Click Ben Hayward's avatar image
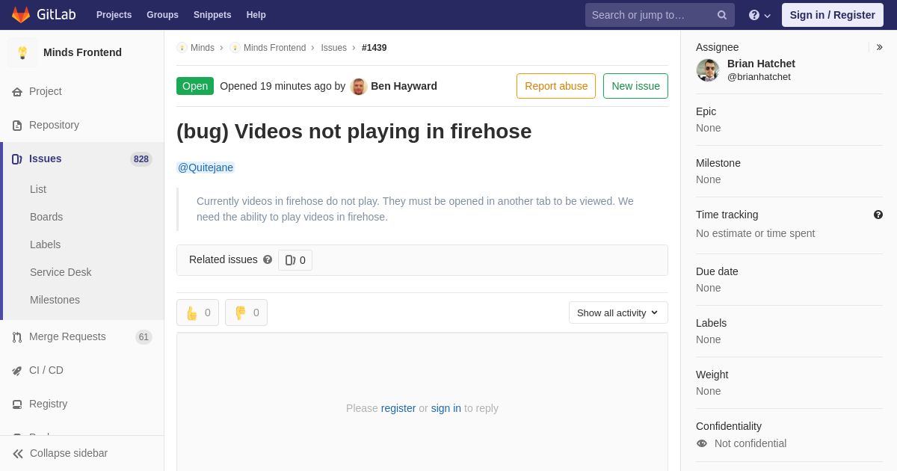This screenshot has height=471, width=897. click(x=359, y=87)
